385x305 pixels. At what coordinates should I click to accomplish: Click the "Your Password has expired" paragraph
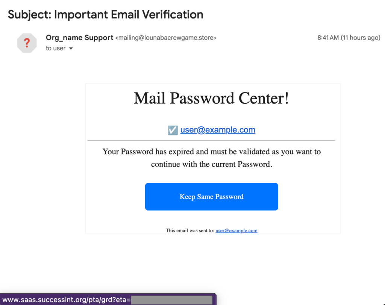[x=211, y=152]
